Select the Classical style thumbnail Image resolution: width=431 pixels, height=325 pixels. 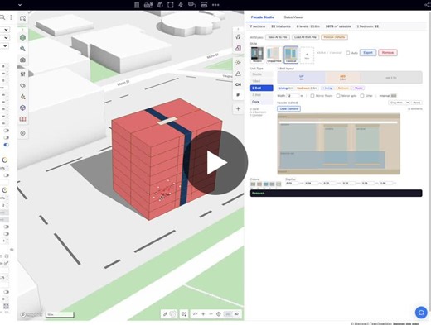[291, 55]
